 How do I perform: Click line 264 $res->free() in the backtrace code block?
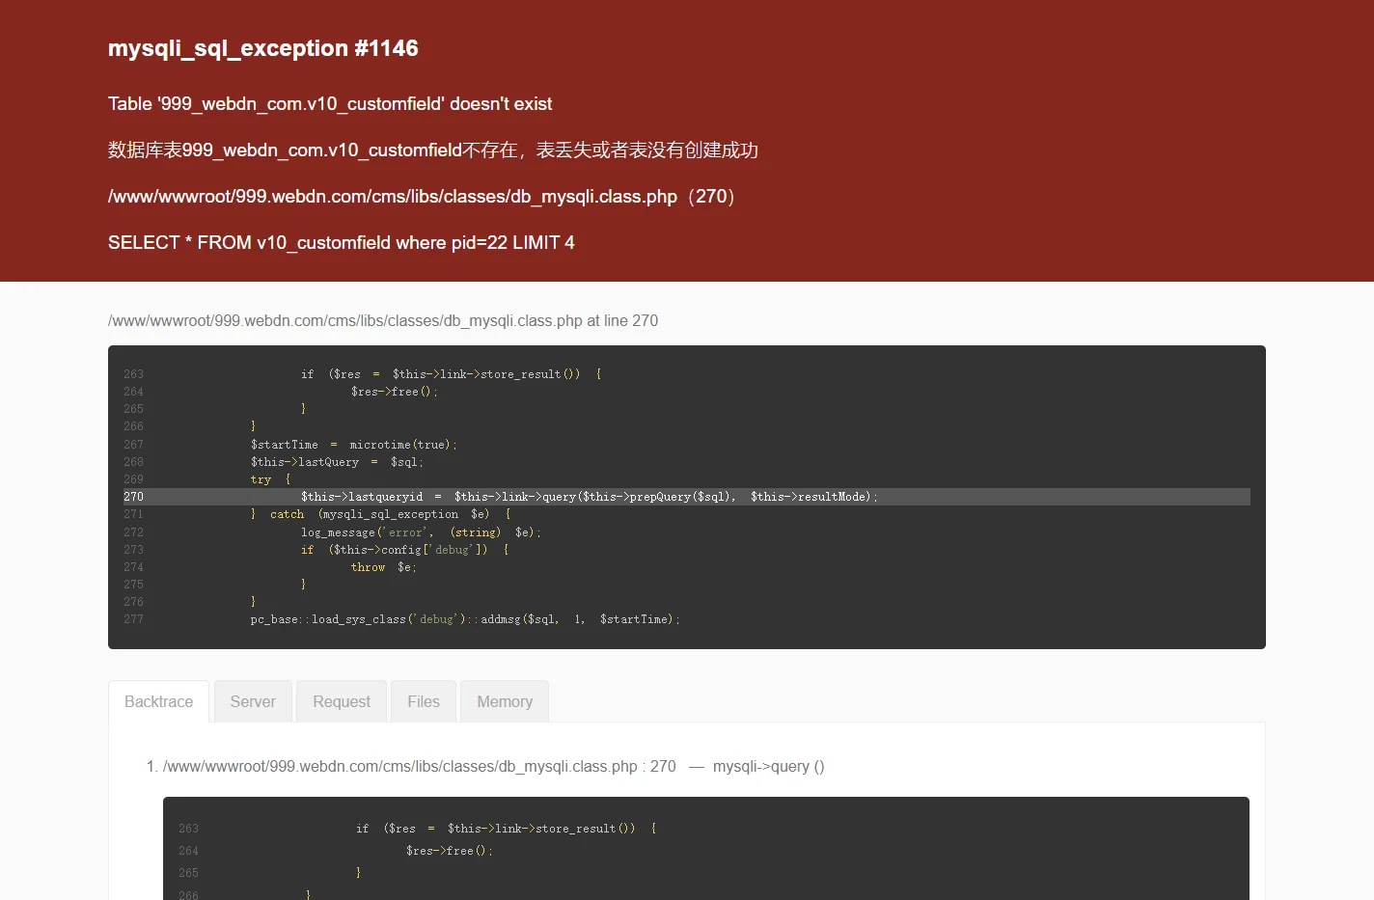[449, 851]
